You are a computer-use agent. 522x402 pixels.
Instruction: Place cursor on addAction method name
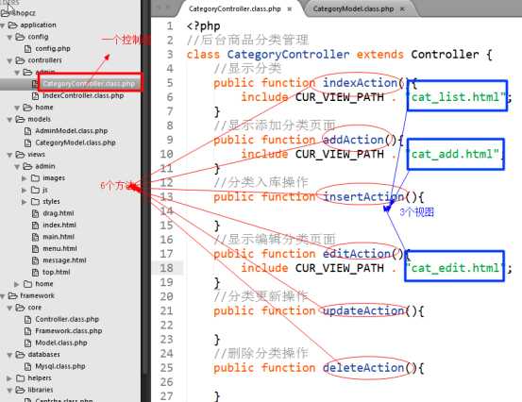(x=353, y=140)
